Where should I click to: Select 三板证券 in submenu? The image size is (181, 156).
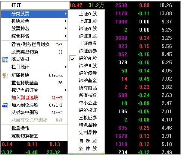[86, 118]
